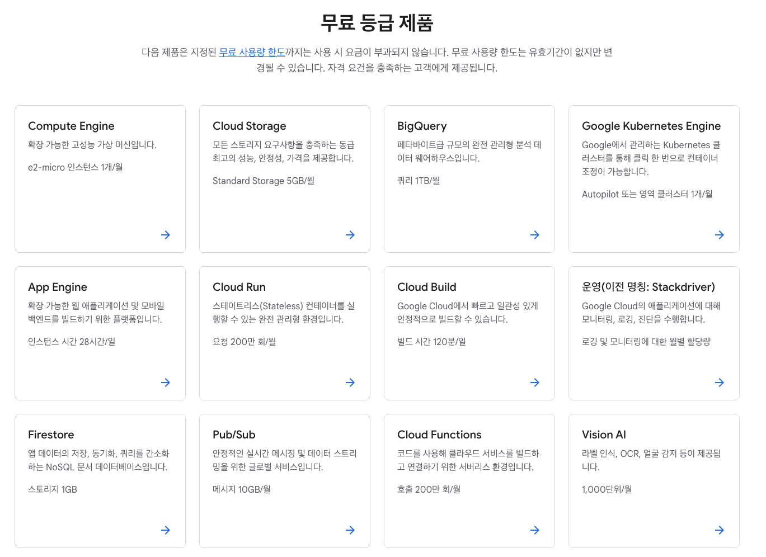Click text '로깅 및 모니터링에 대한 월별 할당량'

pyautogui.click(x=646, y=342)
